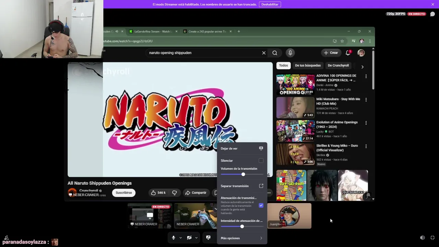Viewport: 439px width, 247px height.
Task: Click the Deshabilitar button in banner
Action: [270, 4]
